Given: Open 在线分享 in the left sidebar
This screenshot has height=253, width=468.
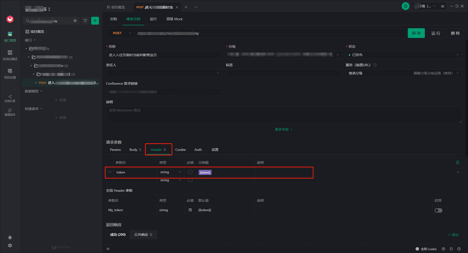Looking at the screenshot, I should coord(10,99).
